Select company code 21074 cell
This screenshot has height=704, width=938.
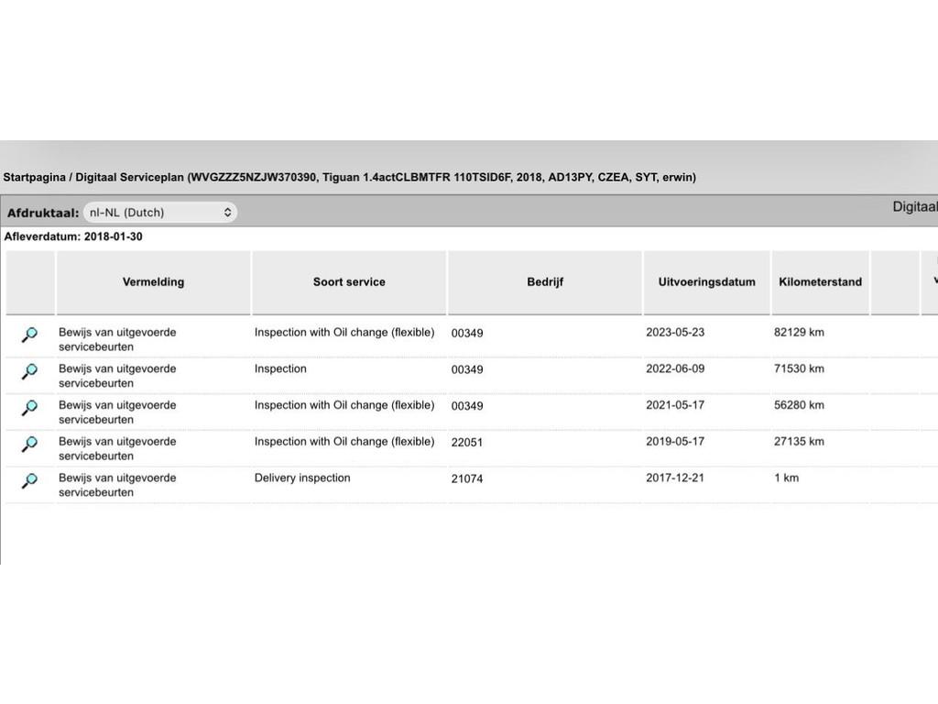coord(467,478)
